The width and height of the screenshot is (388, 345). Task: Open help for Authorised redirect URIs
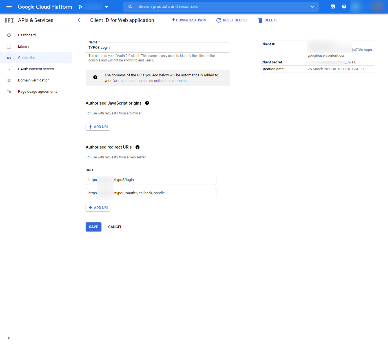(x=138, y=147)
